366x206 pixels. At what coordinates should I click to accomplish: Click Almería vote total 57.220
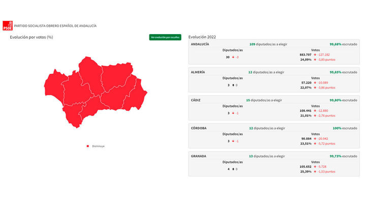tap(306, 83)
